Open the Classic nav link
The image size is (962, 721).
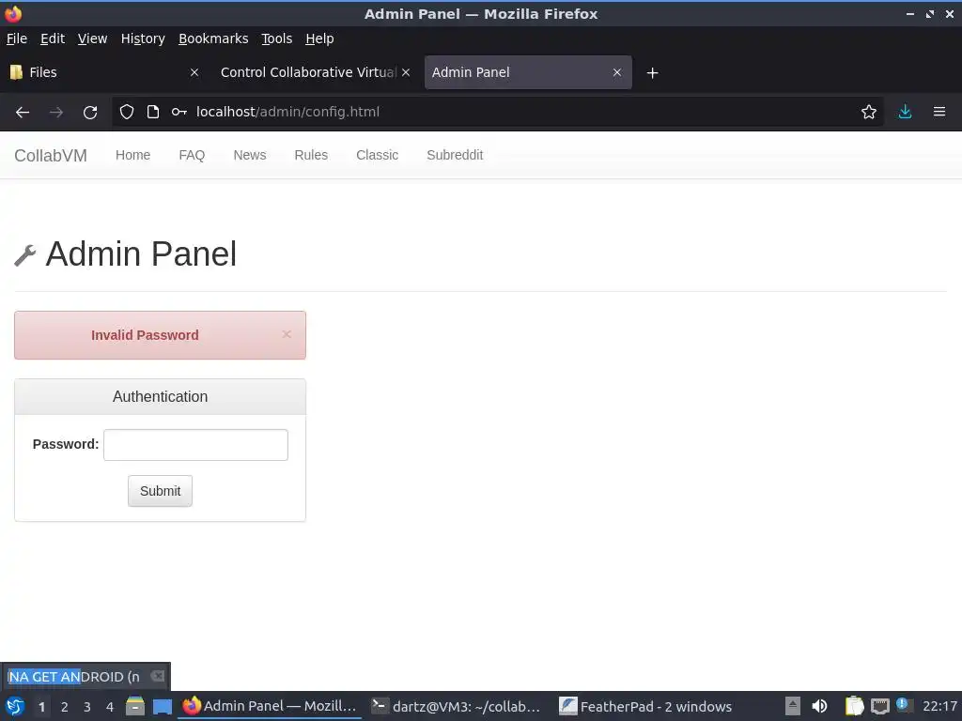click(x=378, y=155)
